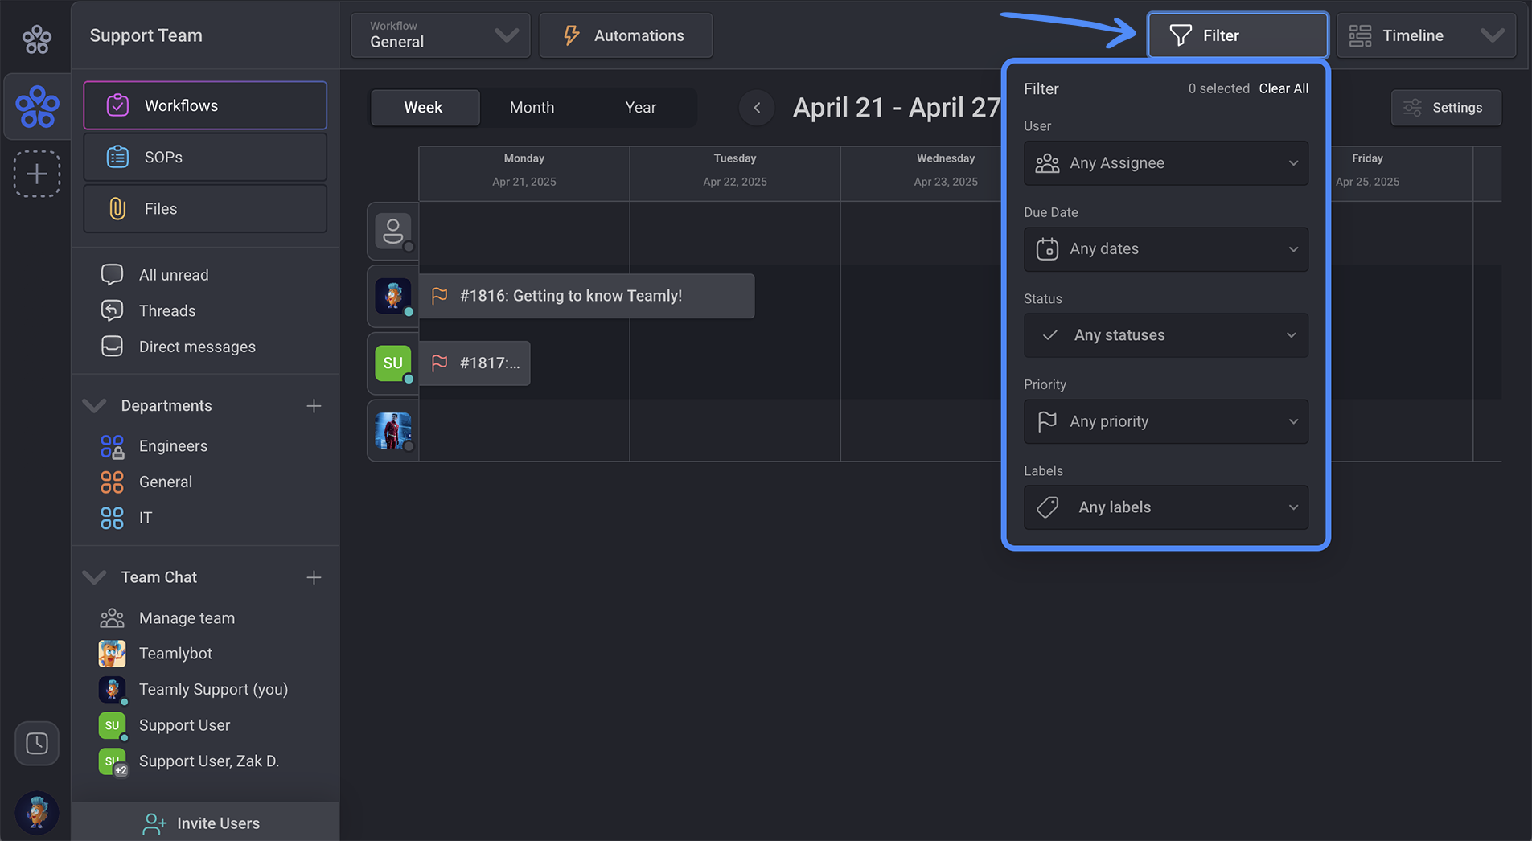Open Threads in the sidebar
This screenshot has height=841, width=1532.
click(166, 310)
